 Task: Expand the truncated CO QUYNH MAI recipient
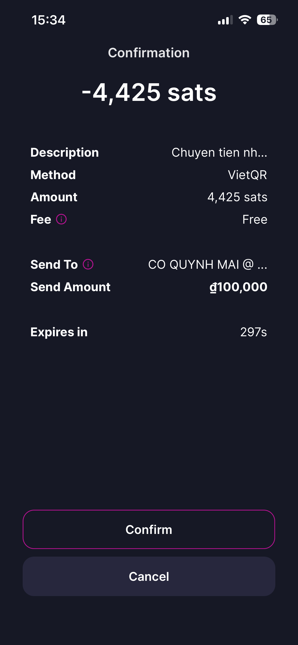pos(208,265)
